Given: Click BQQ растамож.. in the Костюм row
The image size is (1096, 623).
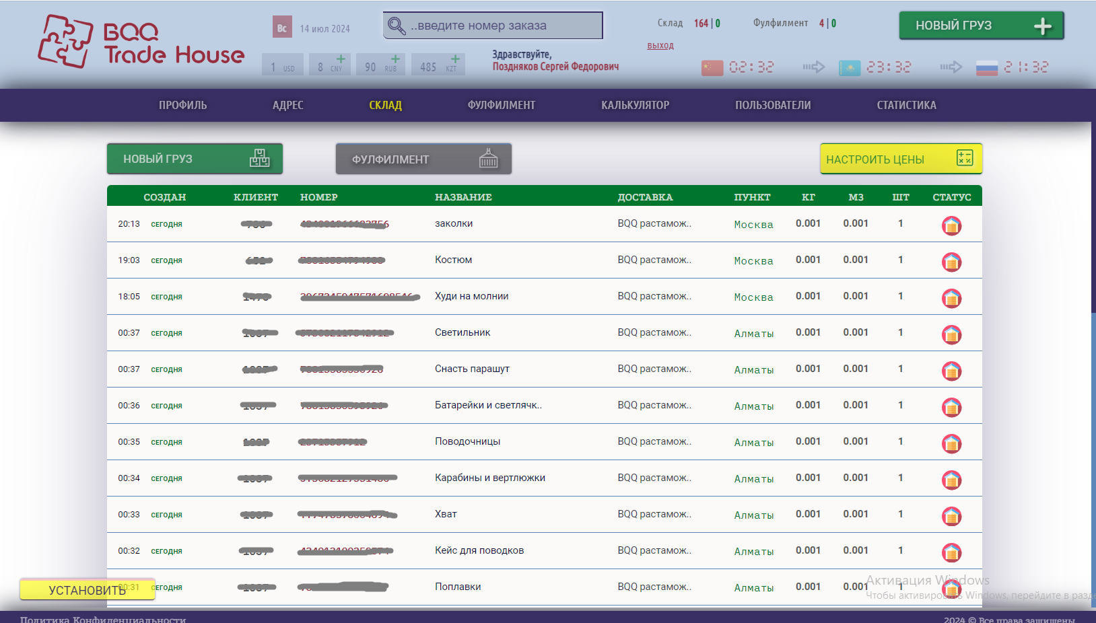Looking at the screenshot, I should (x=654, y=260).
